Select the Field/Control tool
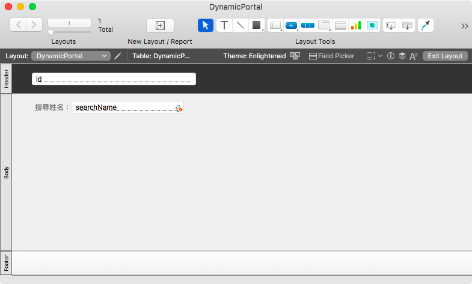The height and width of the screenshot is (284, 472). pos(275,25)
